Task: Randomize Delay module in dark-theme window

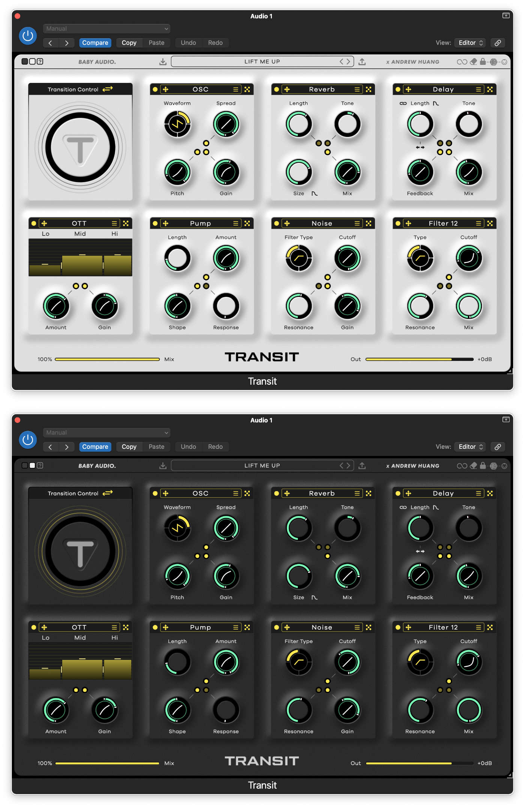Action: (x=490, y=493)
